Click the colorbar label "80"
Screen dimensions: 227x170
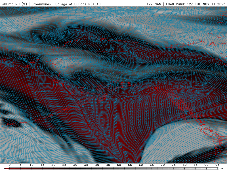pos(184,165)
